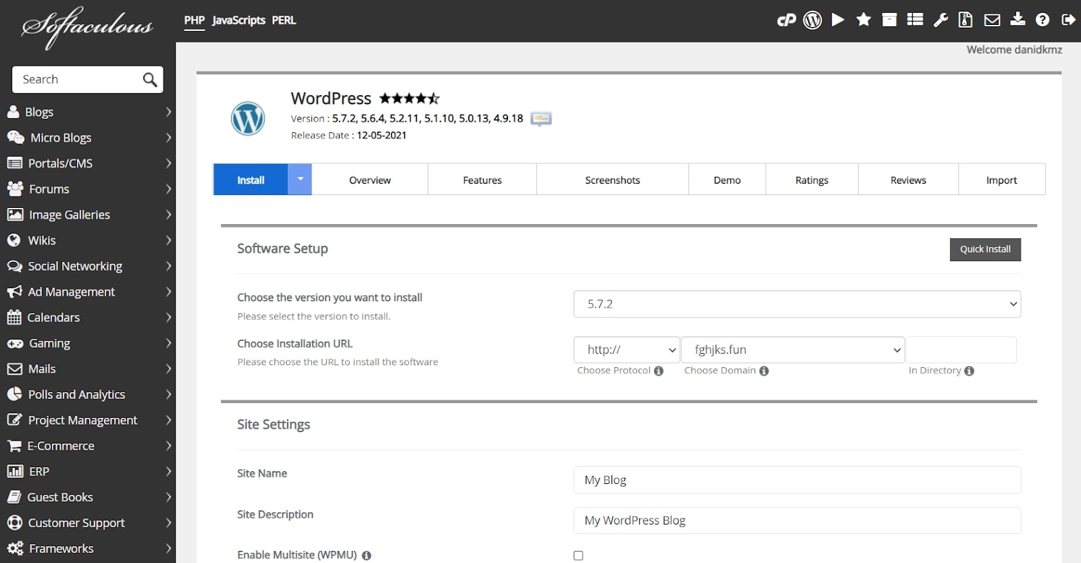Open email settings envelope icon
The width and height of the screenshot is (1081, 563).
[x=992, y=20]
